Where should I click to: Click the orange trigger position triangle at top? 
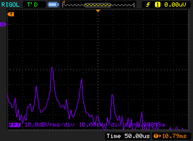point(98,11)
